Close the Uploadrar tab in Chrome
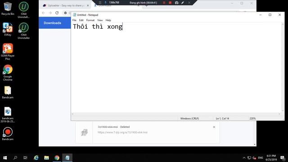The image size is (288, 162). coord(88,5)
